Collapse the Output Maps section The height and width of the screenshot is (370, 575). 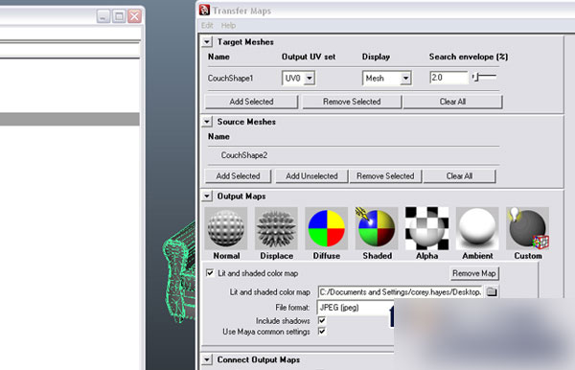(207, 197)
